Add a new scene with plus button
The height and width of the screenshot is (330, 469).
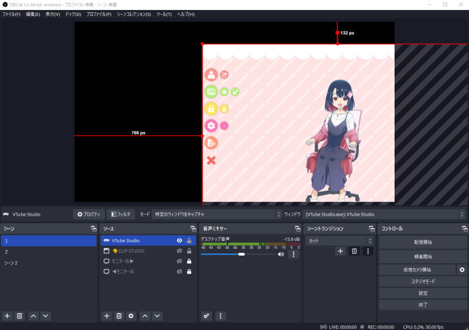(7, 316)
